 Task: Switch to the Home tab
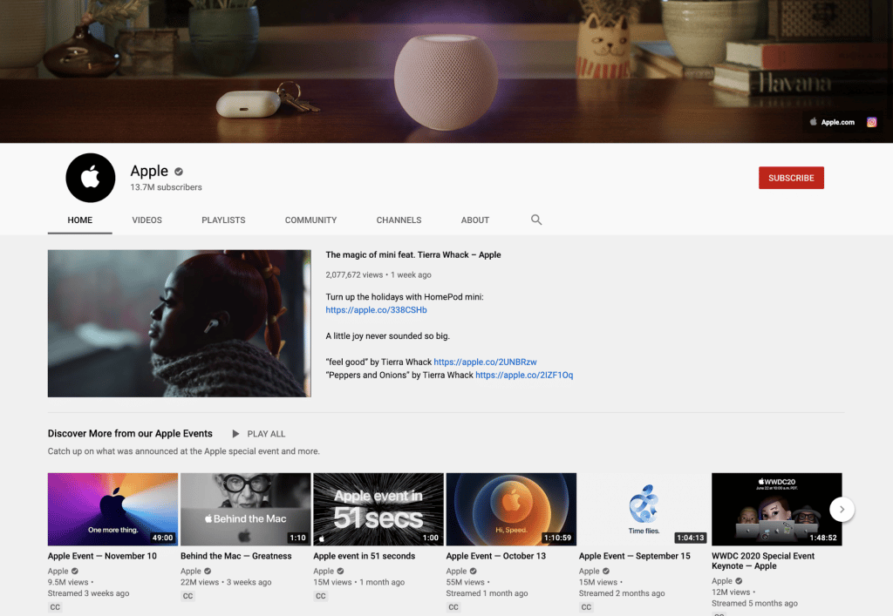click(x=79, y=220)
